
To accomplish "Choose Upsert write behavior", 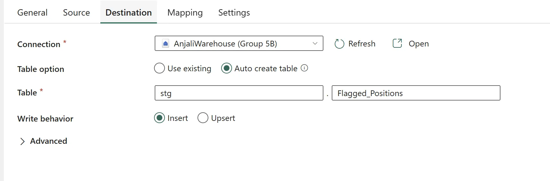I will [x=203, y=118].
